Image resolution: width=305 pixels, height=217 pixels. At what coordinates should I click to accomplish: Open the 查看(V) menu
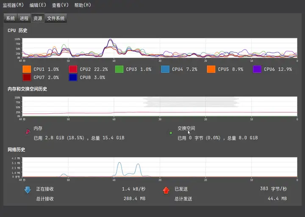[60, 5]
